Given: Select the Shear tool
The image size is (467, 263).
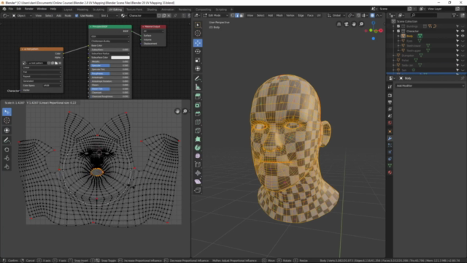Looking at the screenshot, I should click(x=198, y=182).
